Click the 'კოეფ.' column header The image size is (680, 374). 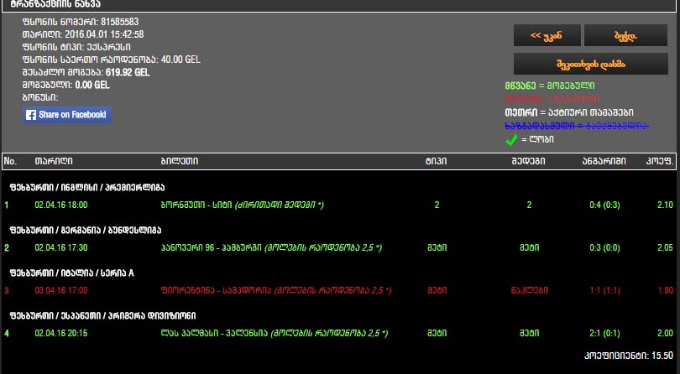click(659, 161)
